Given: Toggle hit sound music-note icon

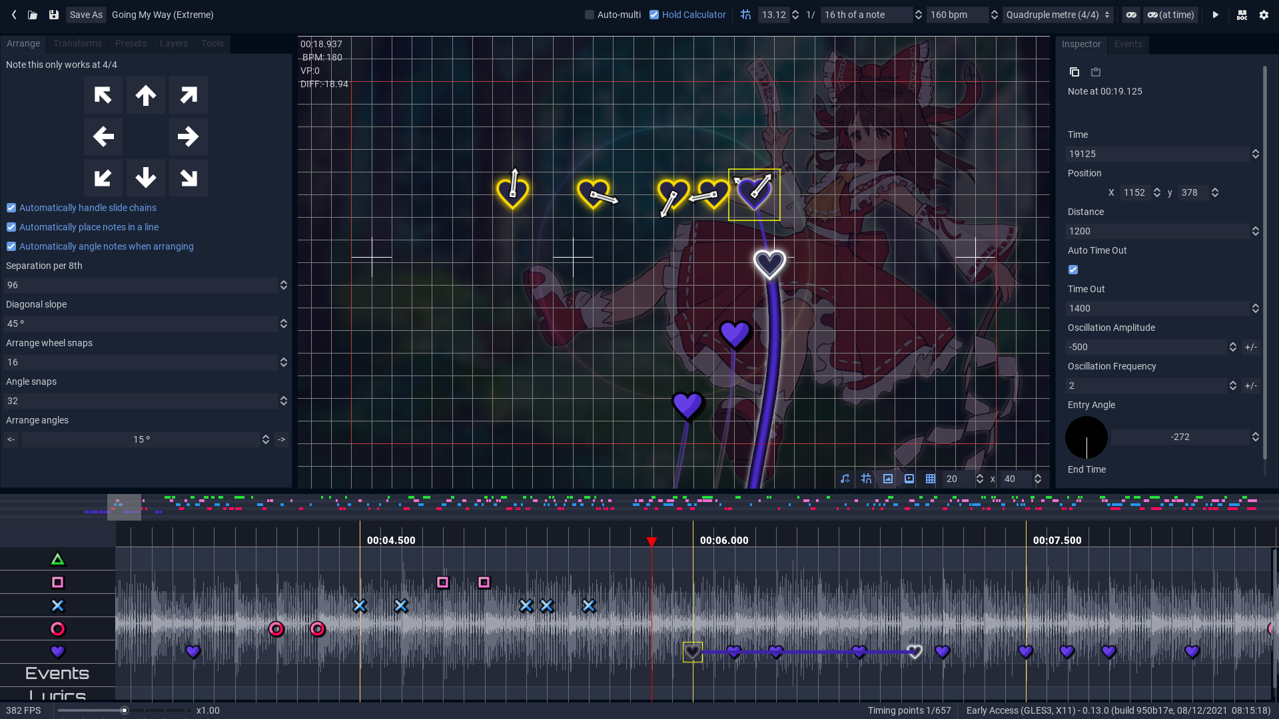Looking at the screenshot, I should coord(845,479).
